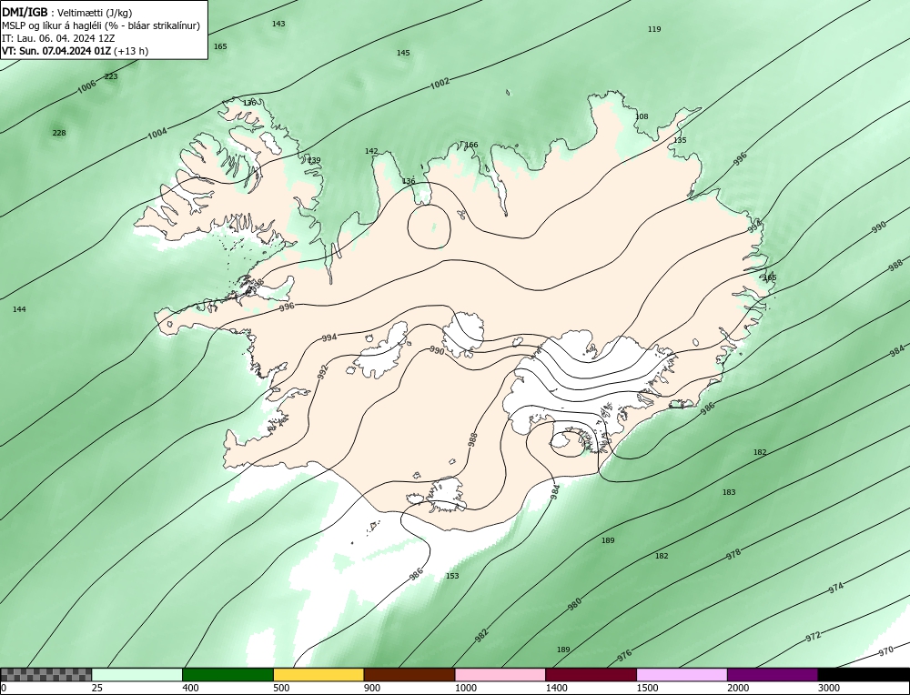Select the yellow 500–900 legend swatch
Screen dimensions: 910x695
click(318, 674)
